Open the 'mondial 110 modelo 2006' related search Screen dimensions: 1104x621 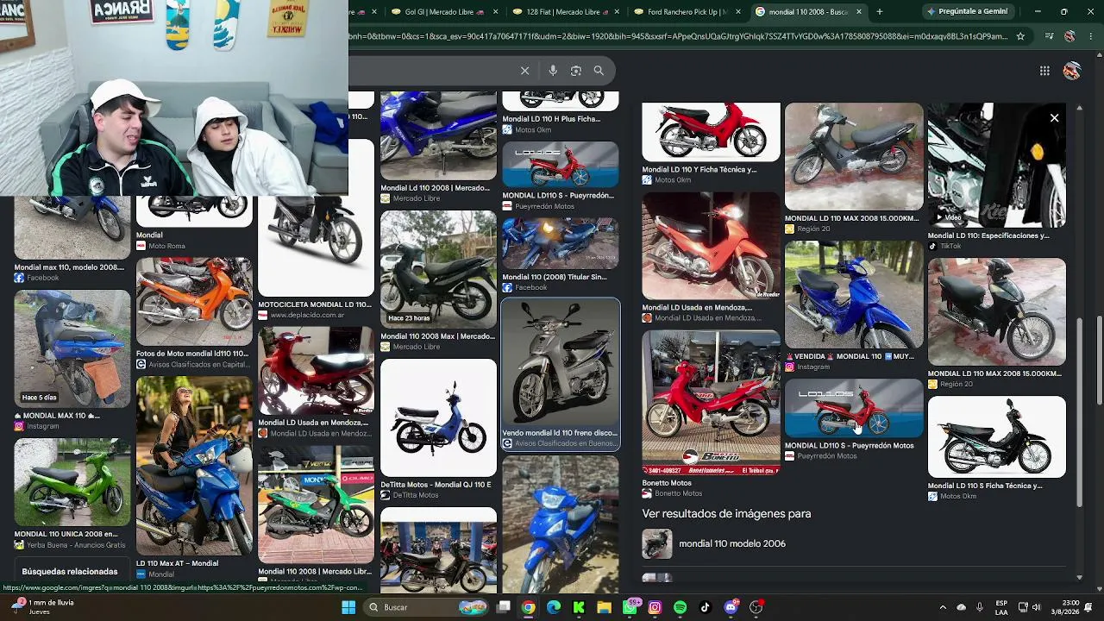(731, 544)
